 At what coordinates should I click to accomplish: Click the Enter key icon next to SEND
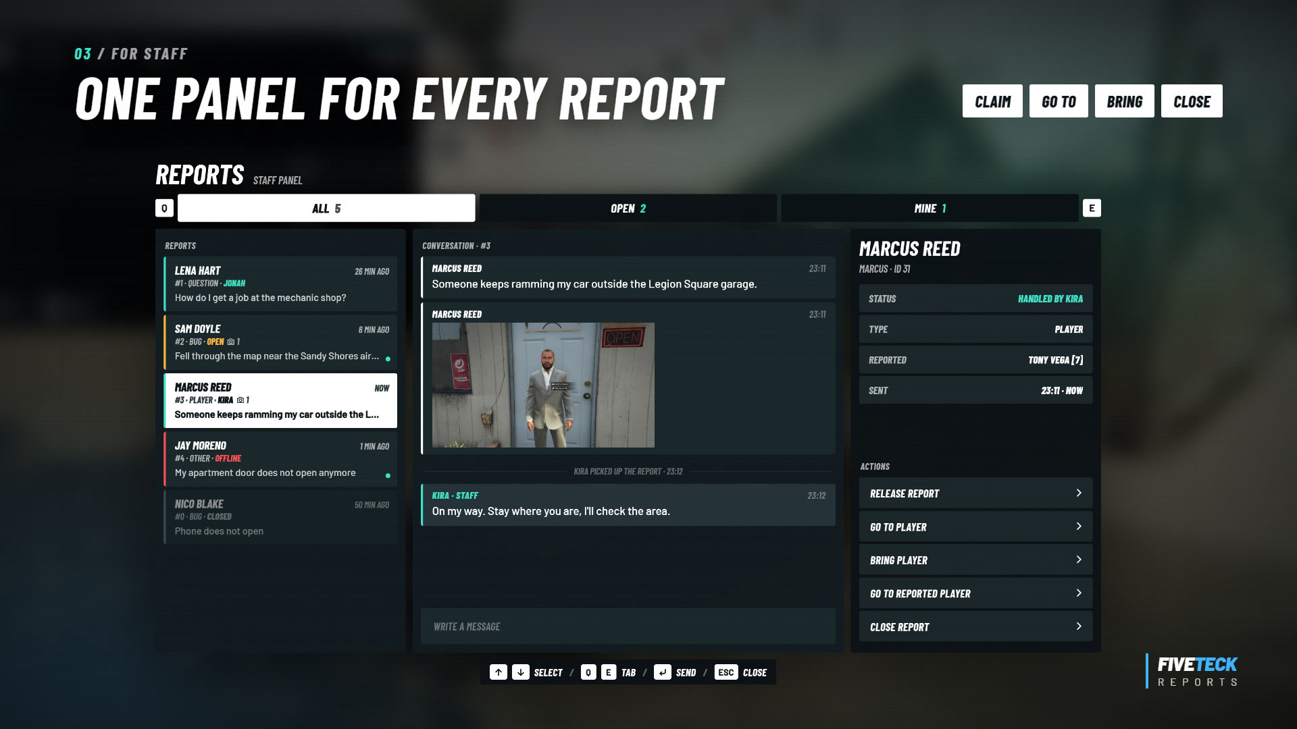pos(663,672)
